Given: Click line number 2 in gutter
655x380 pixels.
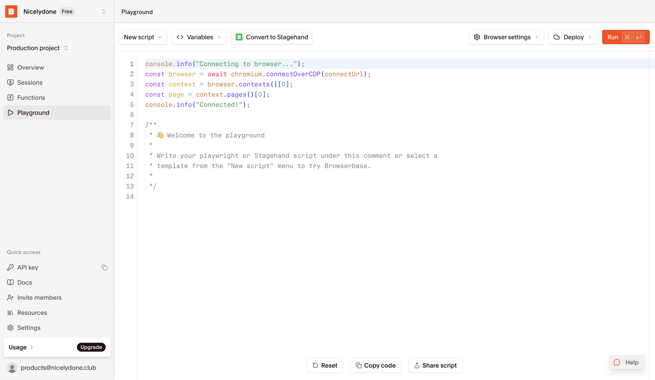Looking at the screenshot, I should pos(132,74).
